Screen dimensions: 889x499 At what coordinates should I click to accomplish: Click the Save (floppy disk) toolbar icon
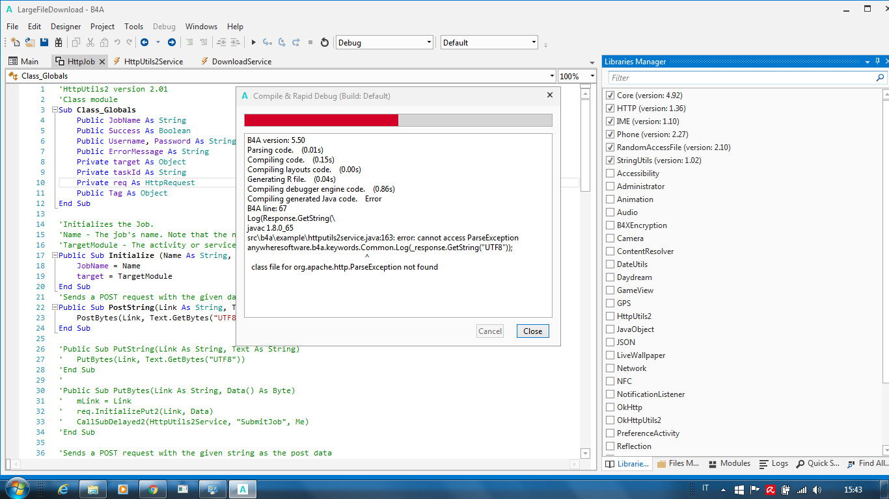44,42
